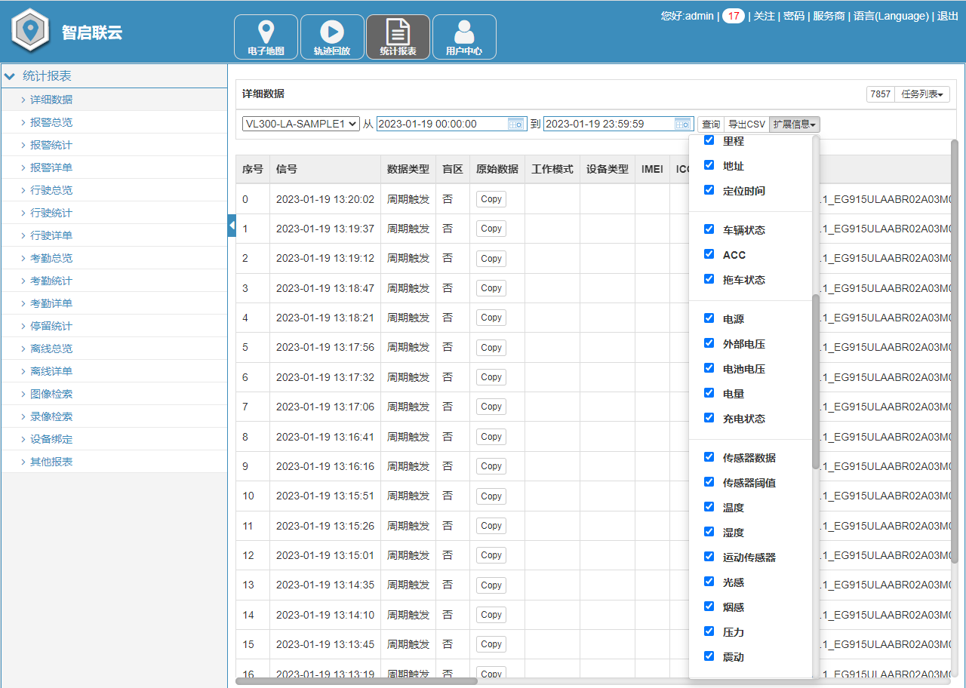
Task: Open the 任务列表 dropdown
Action: point(922,94)
